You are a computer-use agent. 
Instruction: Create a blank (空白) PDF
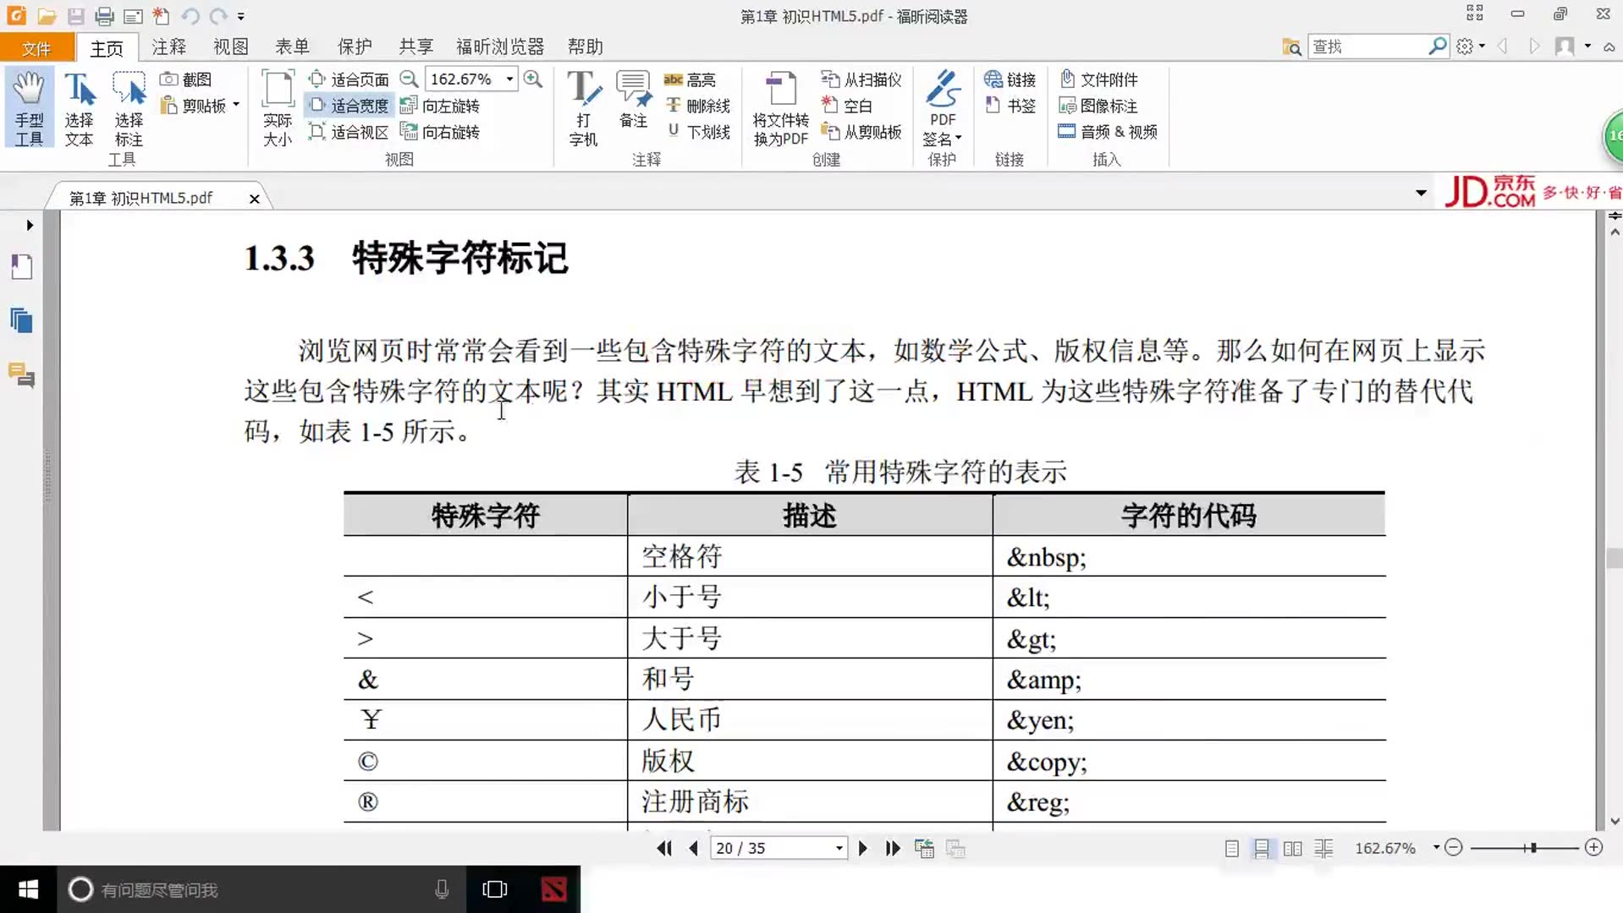847,106
